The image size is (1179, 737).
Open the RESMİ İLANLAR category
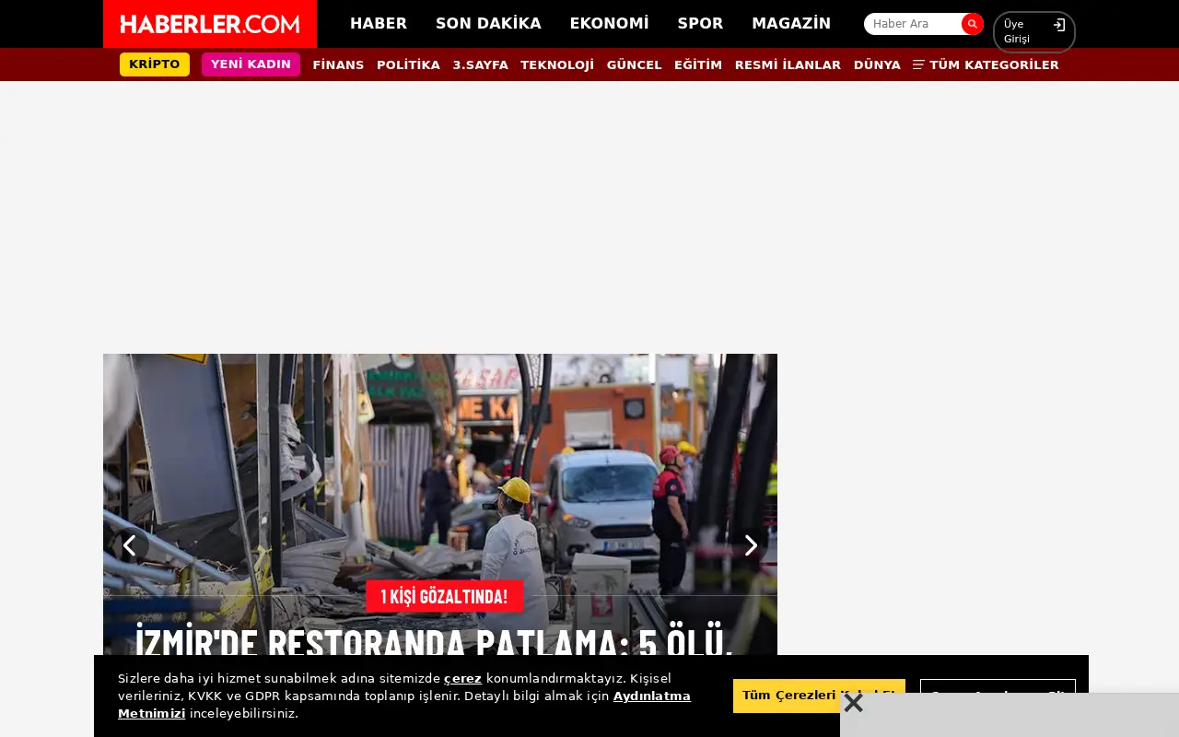point(788,64)
